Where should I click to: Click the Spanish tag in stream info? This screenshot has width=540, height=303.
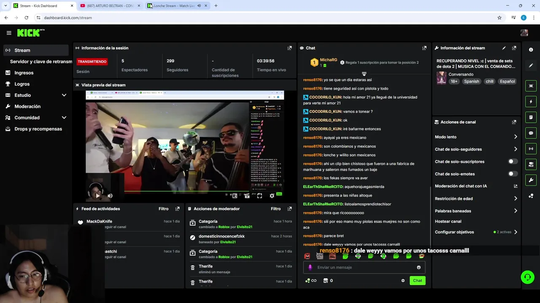[471, 82]
